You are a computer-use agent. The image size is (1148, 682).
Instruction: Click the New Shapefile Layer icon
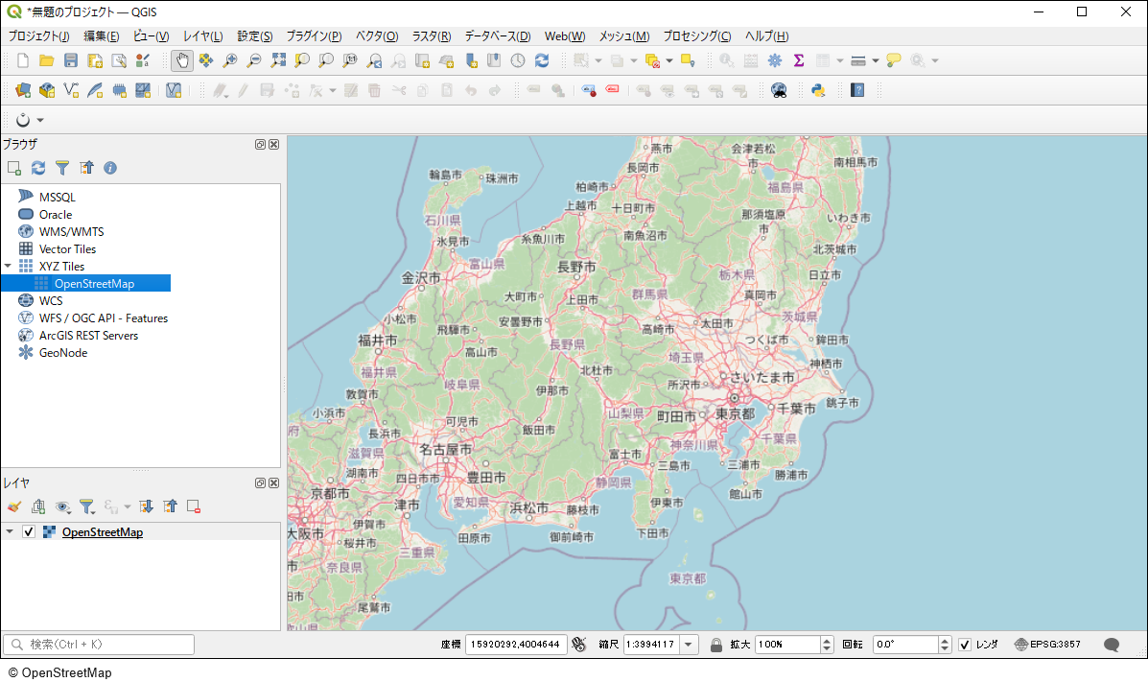[x=71, y=90]
